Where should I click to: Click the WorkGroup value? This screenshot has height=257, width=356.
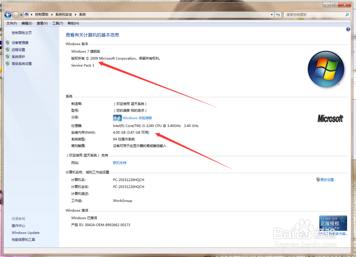tap(122, 201)
